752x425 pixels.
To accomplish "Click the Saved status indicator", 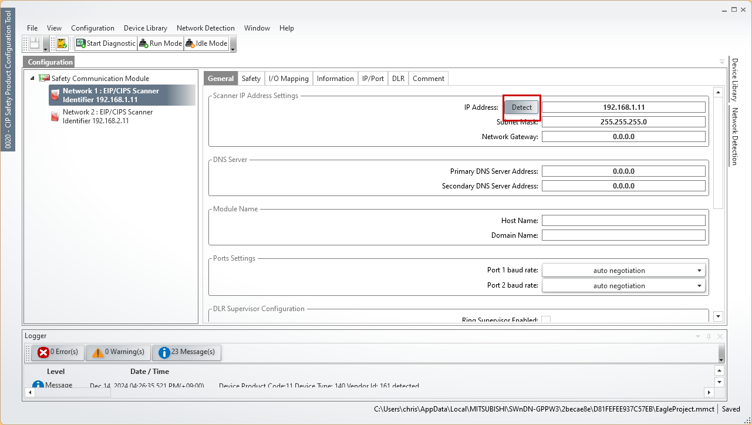I will 731,409.
